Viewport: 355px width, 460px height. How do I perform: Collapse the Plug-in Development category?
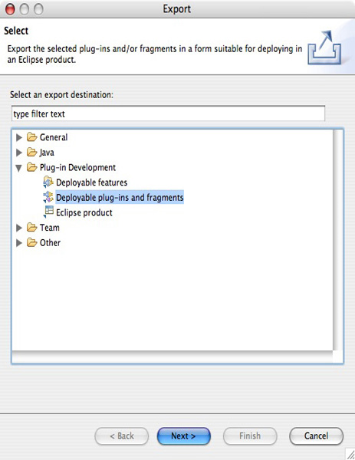pyautogui.click(x=18, y=168)
